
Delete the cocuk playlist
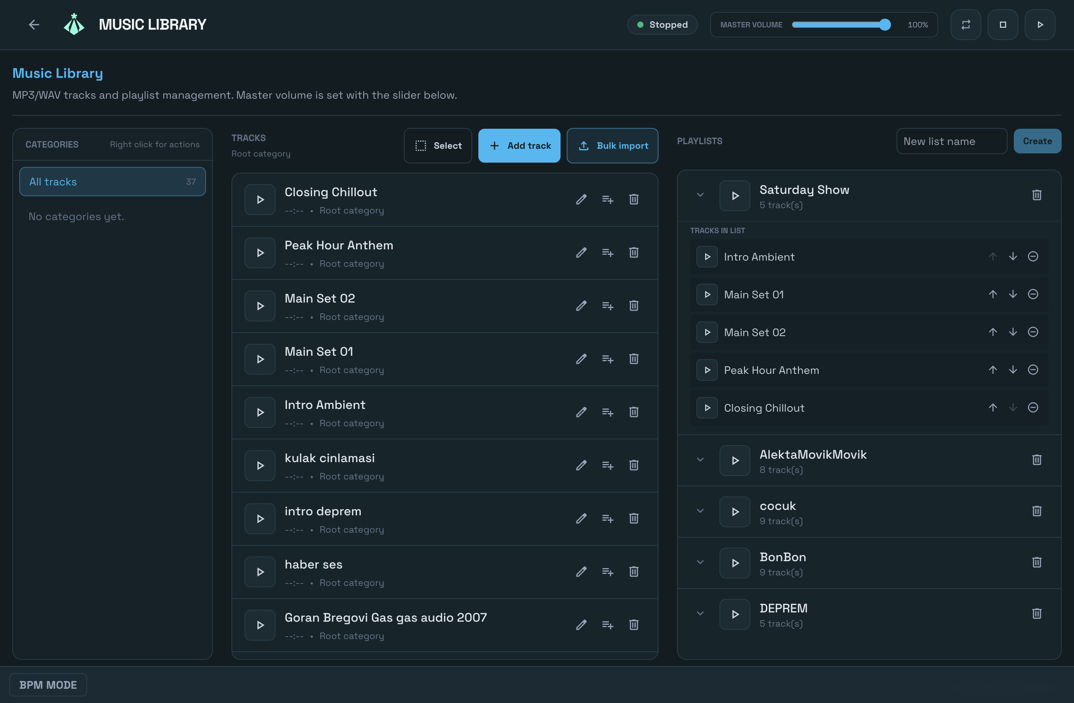click(1037, 511)
